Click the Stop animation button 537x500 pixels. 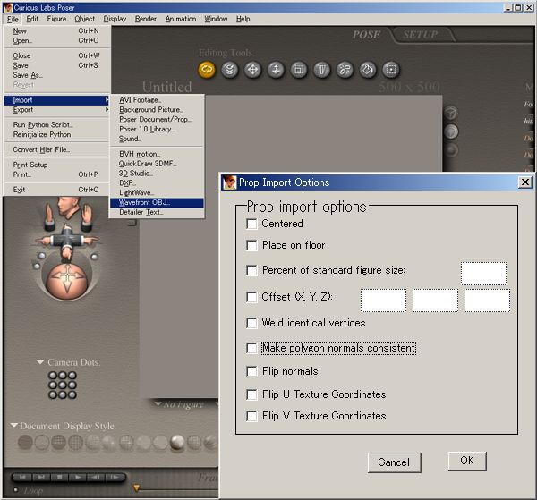[60, 477]
